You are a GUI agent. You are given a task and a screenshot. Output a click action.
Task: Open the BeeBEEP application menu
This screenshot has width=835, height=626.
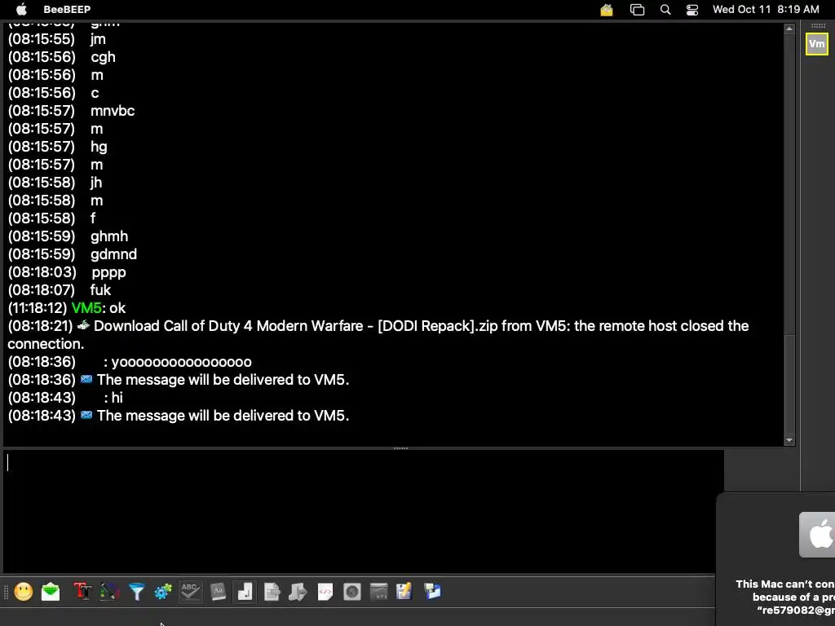pyautogui.click(x=67, y=9)
